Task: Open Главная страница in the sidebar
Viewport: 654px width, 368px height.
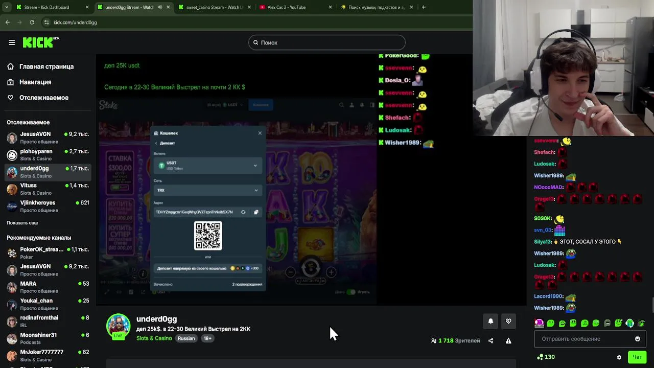Action: (40, 66)
